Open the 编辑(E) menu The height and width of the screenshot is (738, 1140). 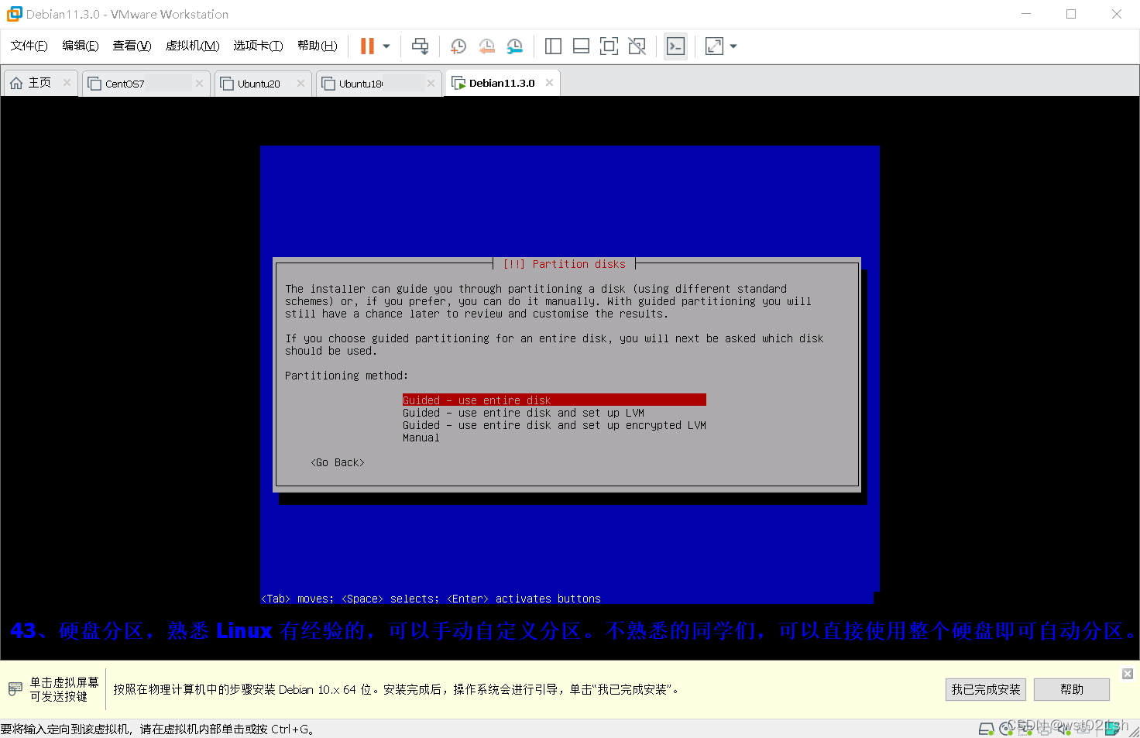coord(81,46)
